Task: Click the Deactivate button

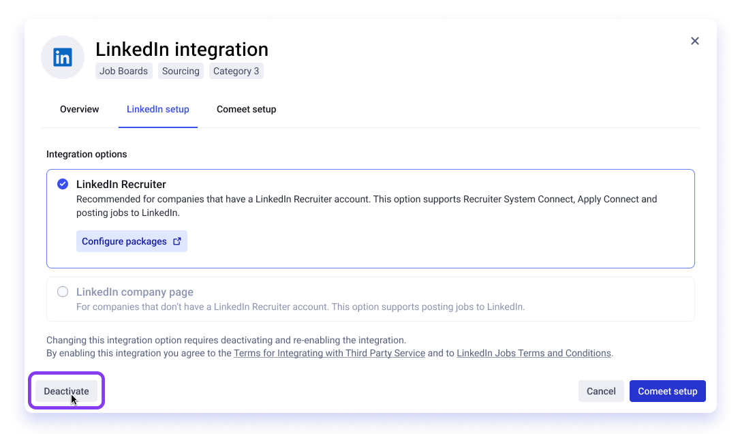Action: [x=66, y=391]
